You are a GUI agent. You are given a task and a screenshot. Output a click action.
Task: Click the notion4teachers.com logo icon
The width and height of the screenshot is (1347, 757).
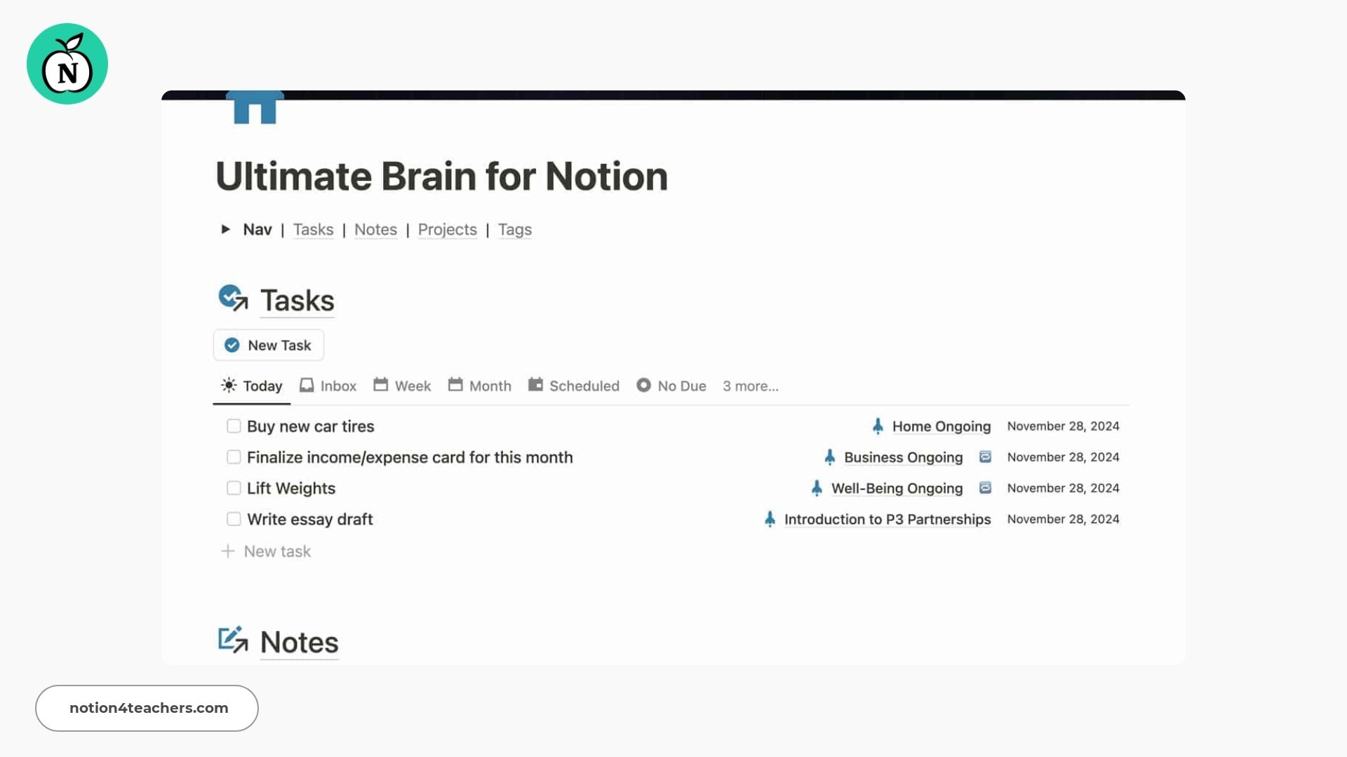click(x=66, y=63)
